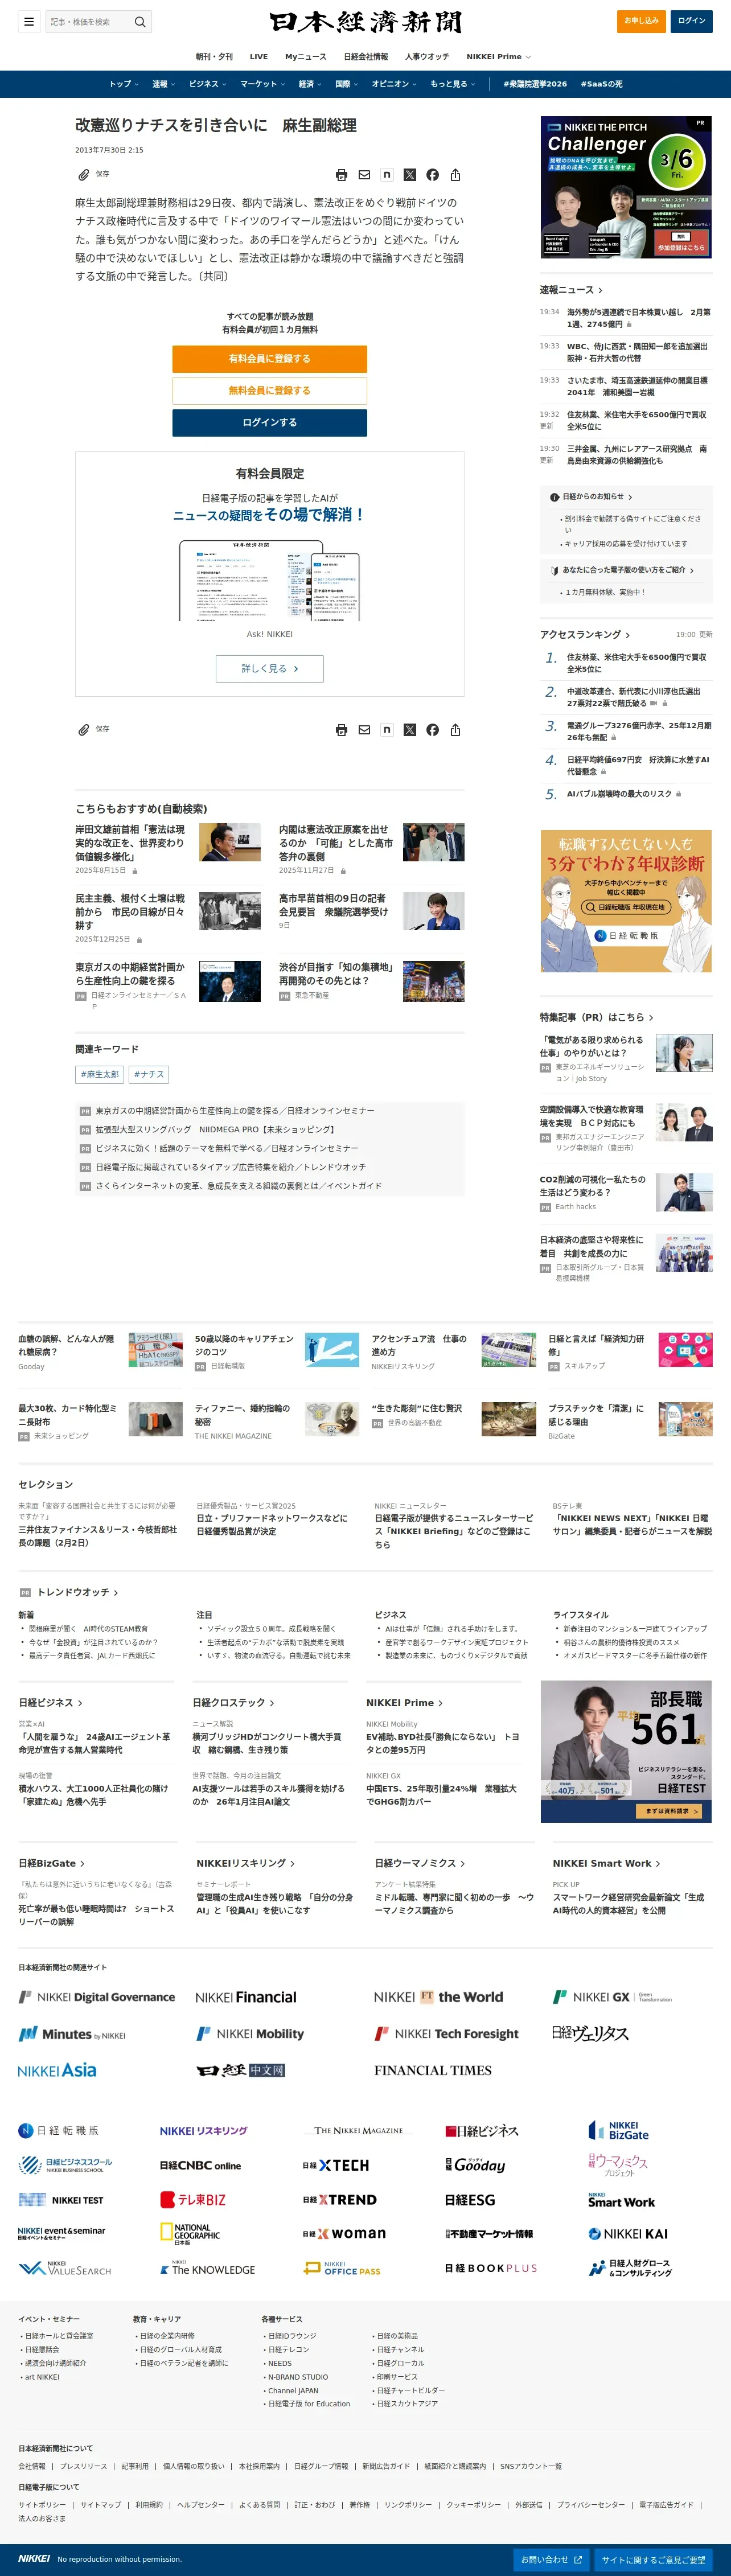Share on X from bottom toolbar
This screenshot has height=2576, width=731.
pyautogui.click(x=410, y=730)
